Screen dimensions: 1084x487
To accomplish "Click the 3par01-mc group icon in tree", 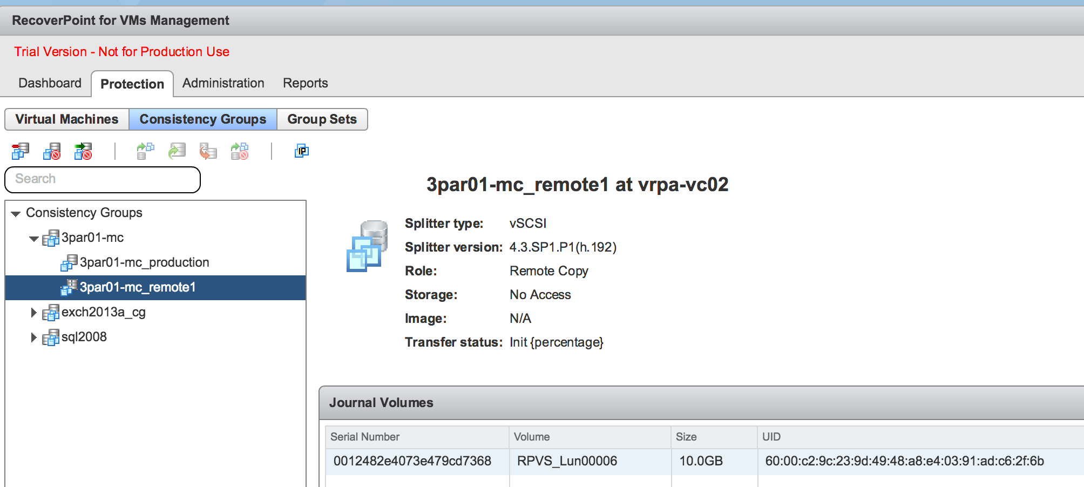I will pos(51,238).
